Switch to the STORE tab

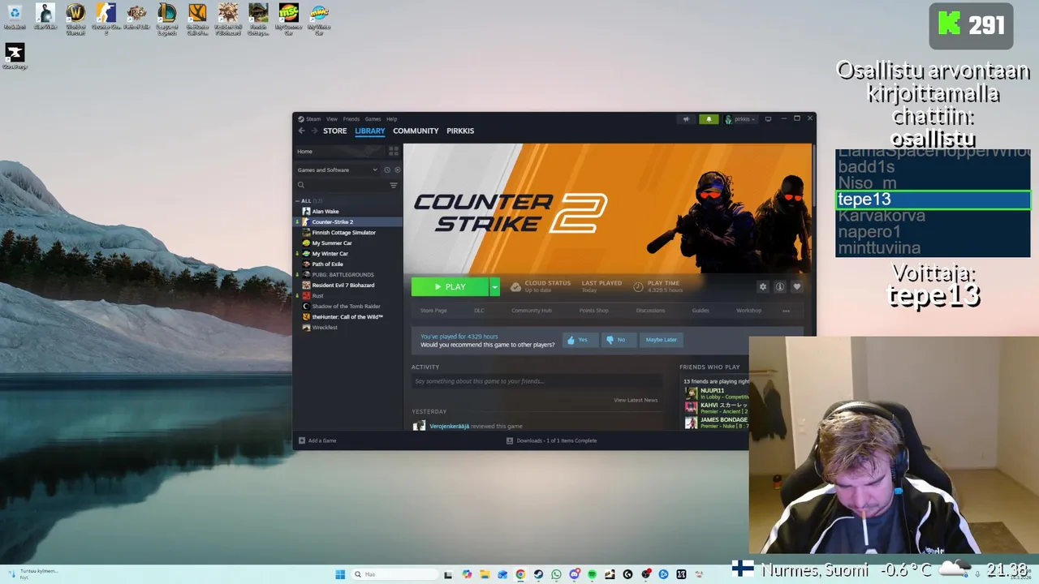tap(334, 131)
